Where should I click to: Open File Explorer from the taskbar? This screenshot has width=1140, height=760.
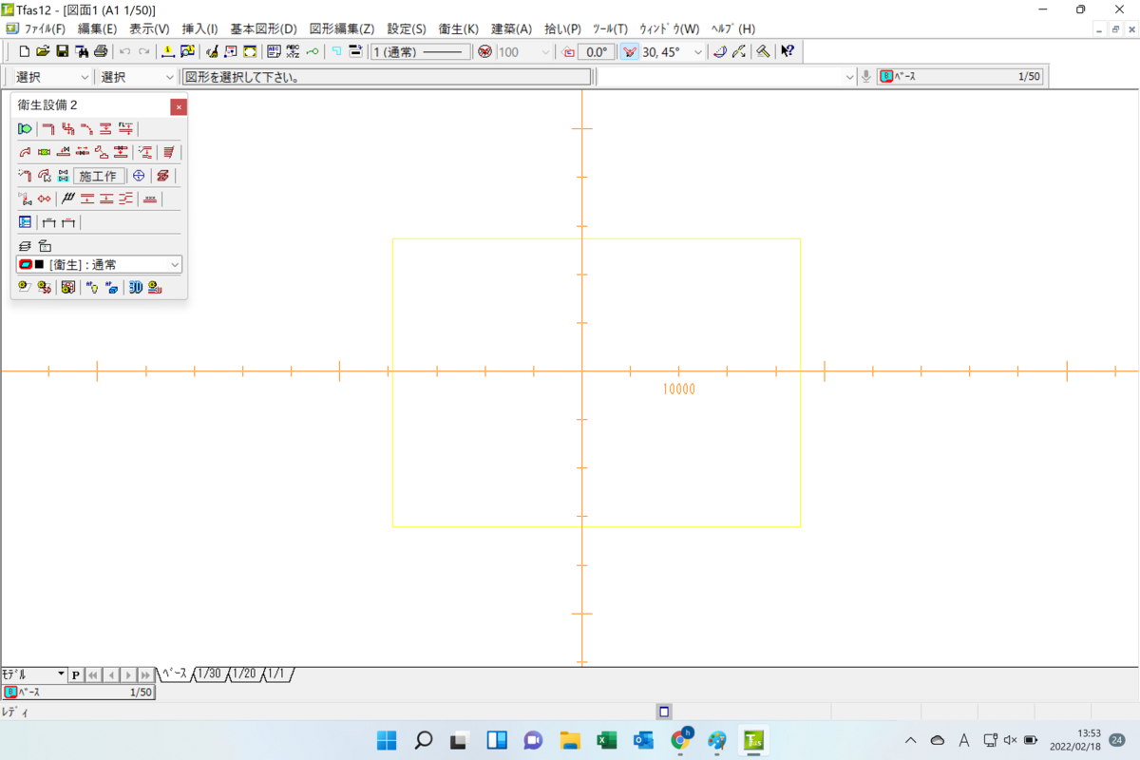click(x=570, y=740)
